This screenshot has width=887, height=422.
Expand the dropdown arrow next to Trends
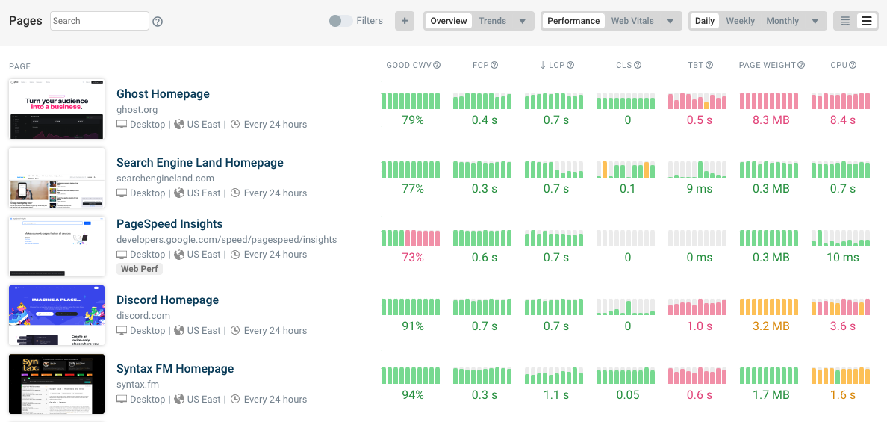pyautogui.click(x=523, y=21)
